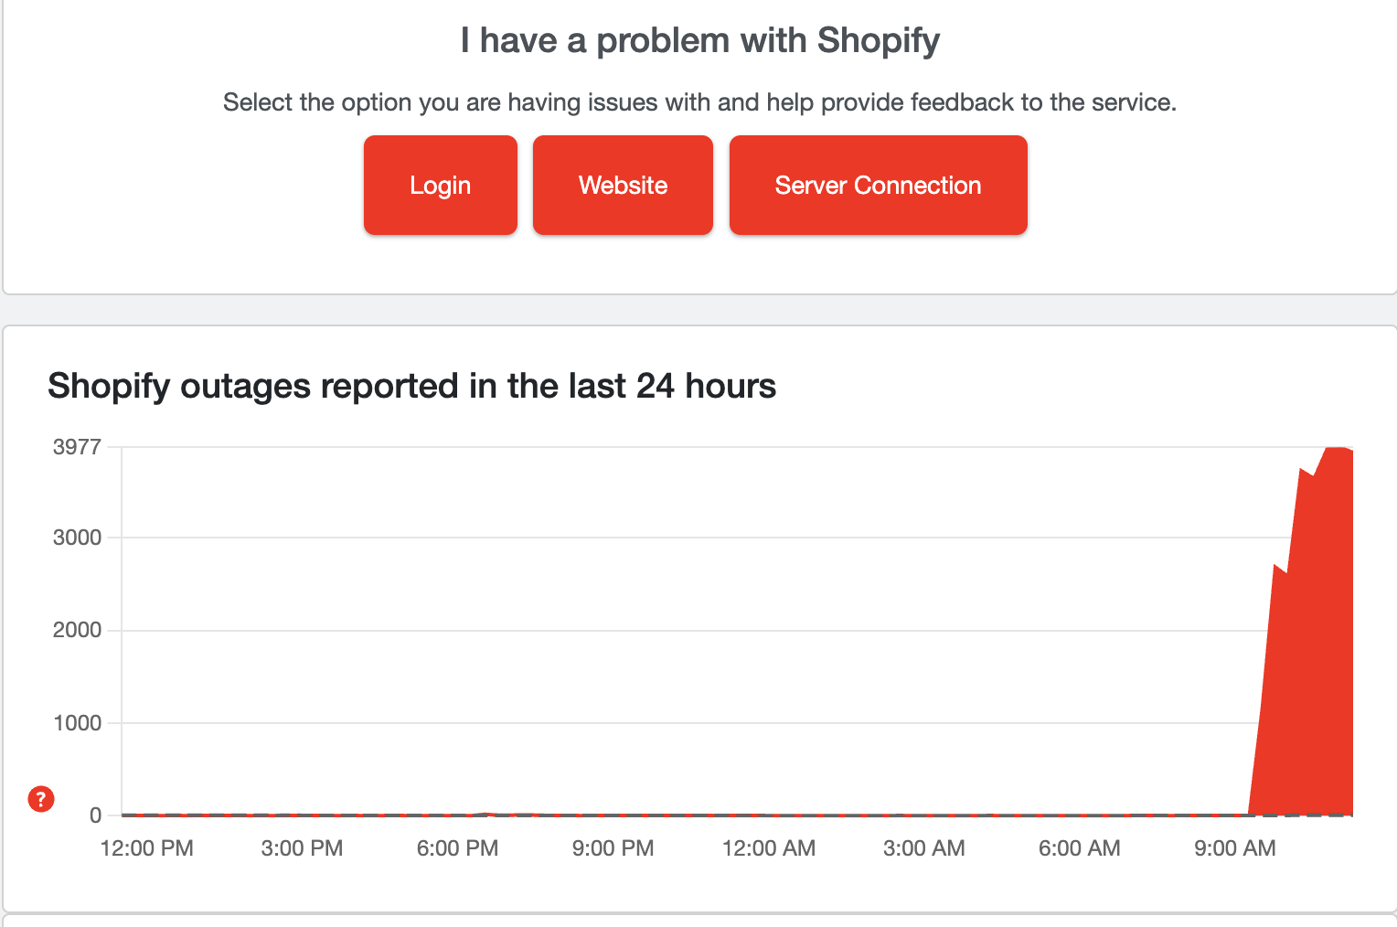Click the 2000 y-axis label
The image size is (1397, 927).
(79, 630)
